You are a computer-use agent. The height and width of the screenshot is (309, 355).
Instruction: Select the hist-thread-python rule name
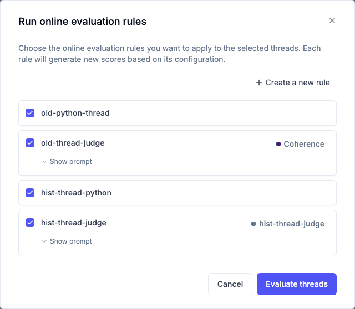click(76, 193)
